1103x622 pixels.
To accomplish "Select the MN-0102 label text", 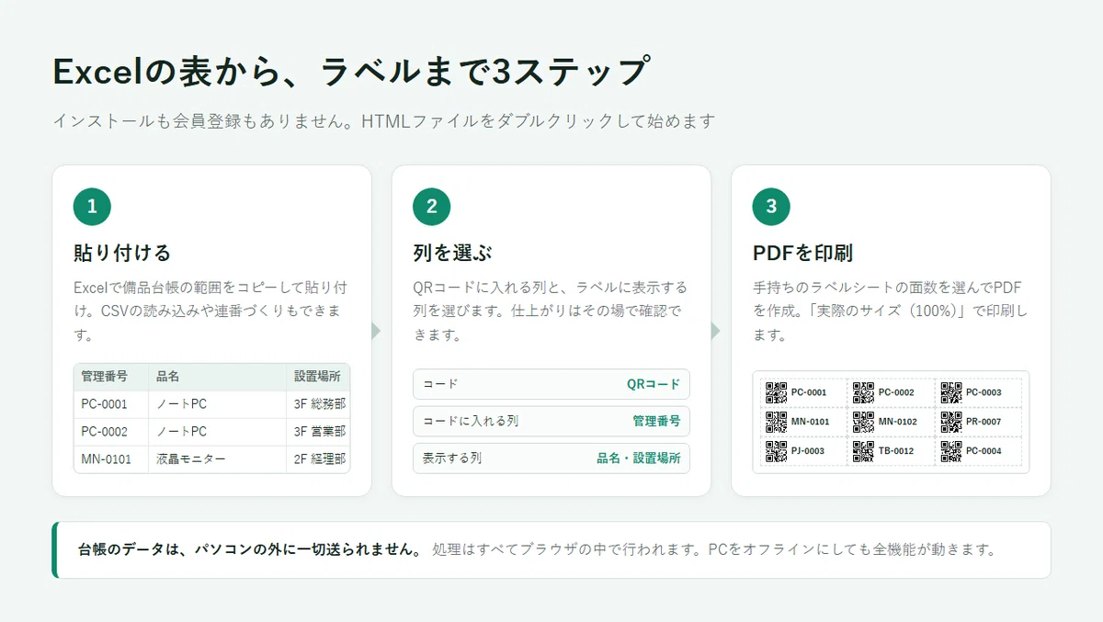I will pyautogui.click(x=898, y=422).
